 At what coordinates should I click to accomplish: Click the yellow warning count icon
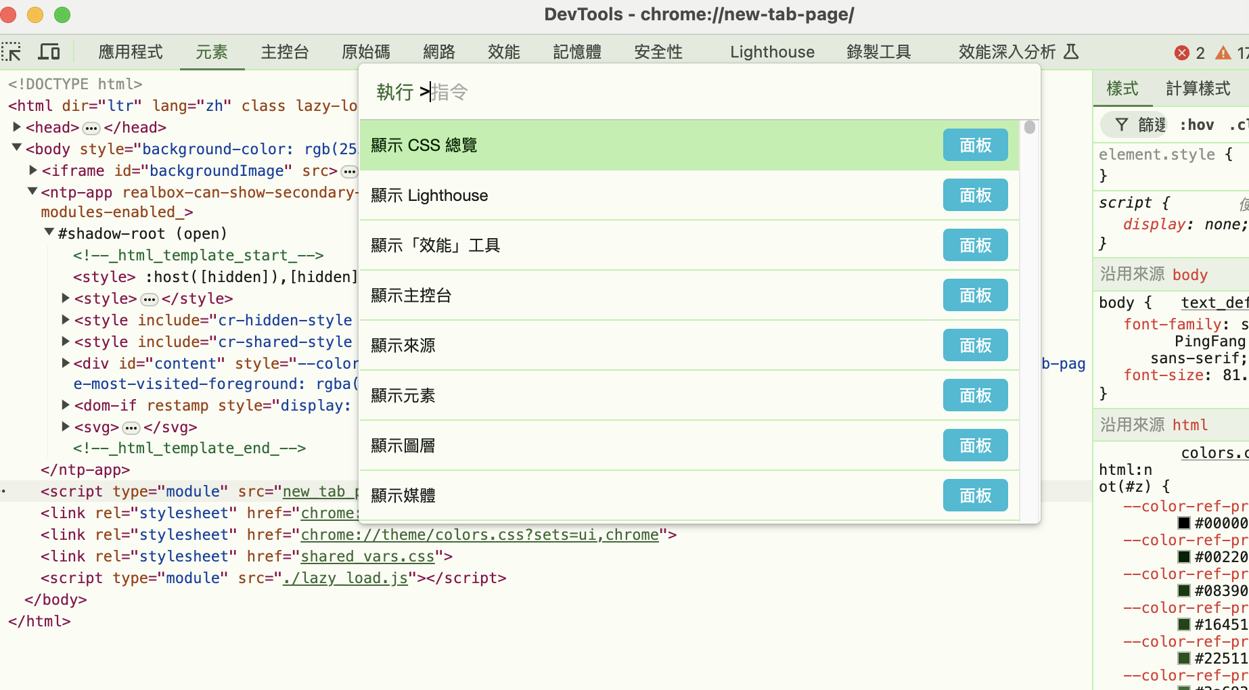tap(1223, 53)
